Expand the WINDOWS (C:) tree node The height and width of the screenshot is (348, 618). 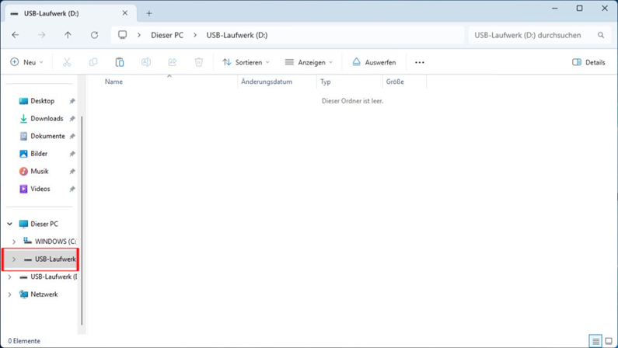pos(14,242)
